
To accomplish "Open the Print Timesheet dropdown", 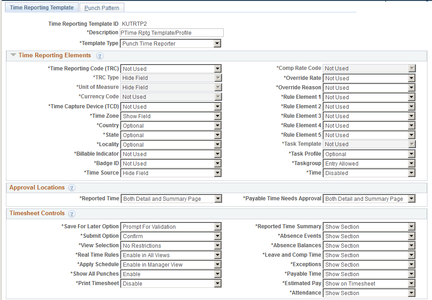I will coord(217,283).
